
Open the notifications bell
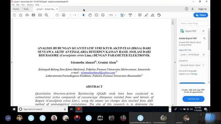193,9
